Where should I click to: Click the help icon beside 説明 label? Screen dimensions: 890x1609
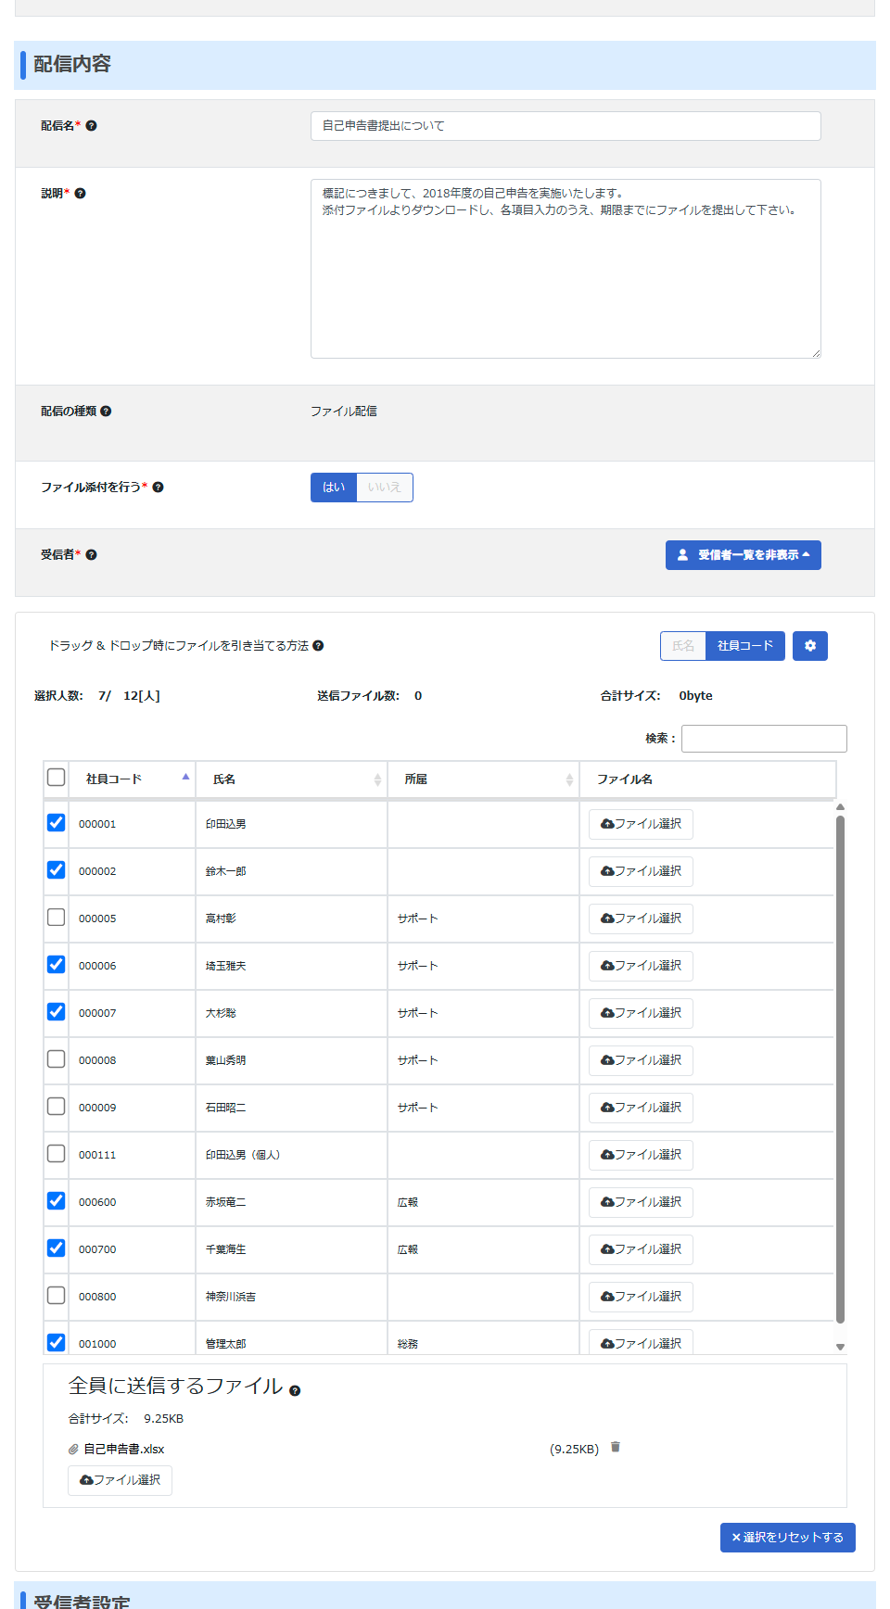pyautogui.click(x=80, y=194)
